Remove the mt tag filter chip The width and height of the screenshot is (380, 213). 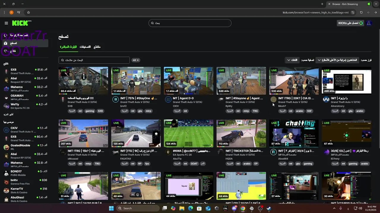point(138,60)
